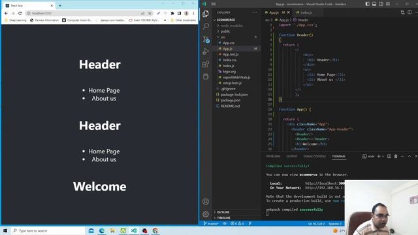418x235 pixels.
Task: Open Customize Layout in VS Code title bar
Action: pyautogui.click(x=388, y=4)
